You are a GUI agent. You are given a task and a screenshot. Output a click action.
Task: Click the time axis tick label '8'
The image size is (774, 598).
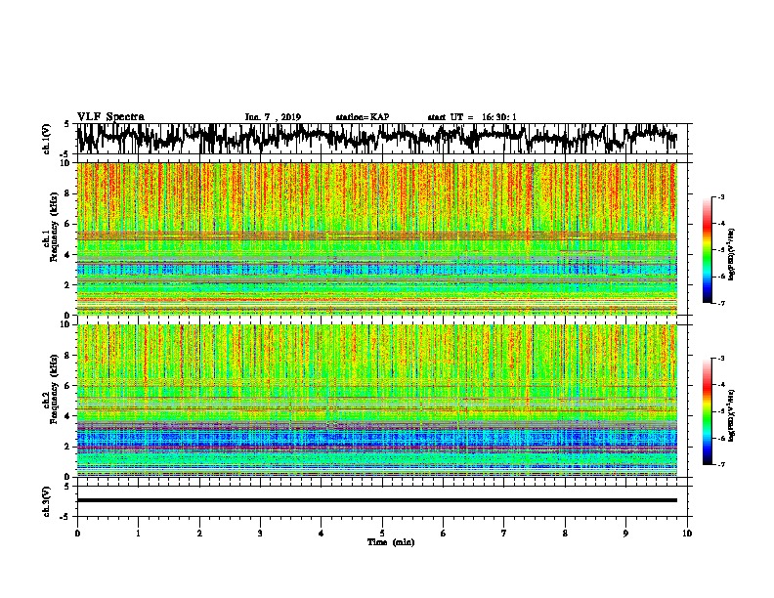(565, 534)
